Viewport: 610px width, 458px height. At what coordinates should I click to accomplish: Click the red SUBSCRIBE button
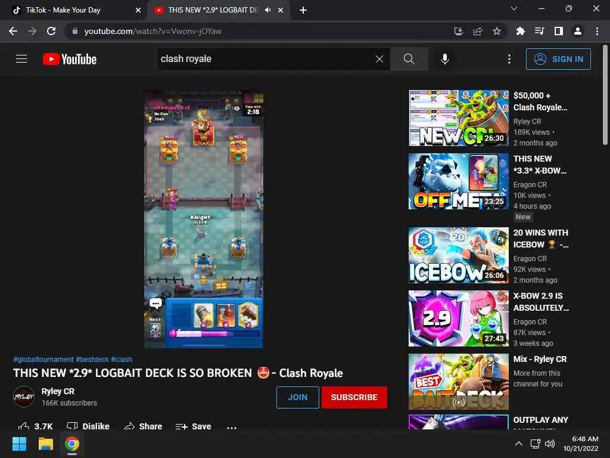click(x=354, y=397)
